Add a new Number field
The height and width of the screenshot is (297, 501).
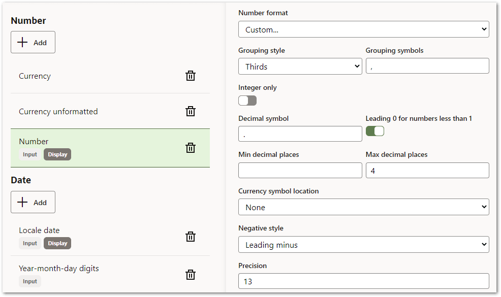pyautogui.click(x=33, y=42)
